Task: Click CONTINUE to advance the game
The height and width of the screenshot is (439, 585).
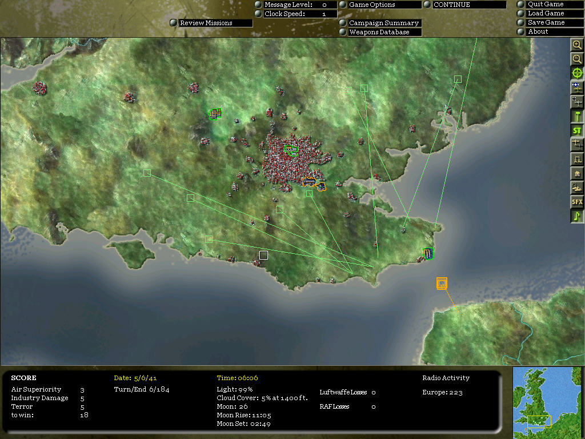Action: (470, 5)
